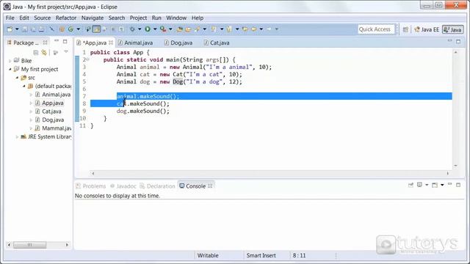Open the File menu
Viewport: 470px width, 264px height.
click(x=10, y=18)
